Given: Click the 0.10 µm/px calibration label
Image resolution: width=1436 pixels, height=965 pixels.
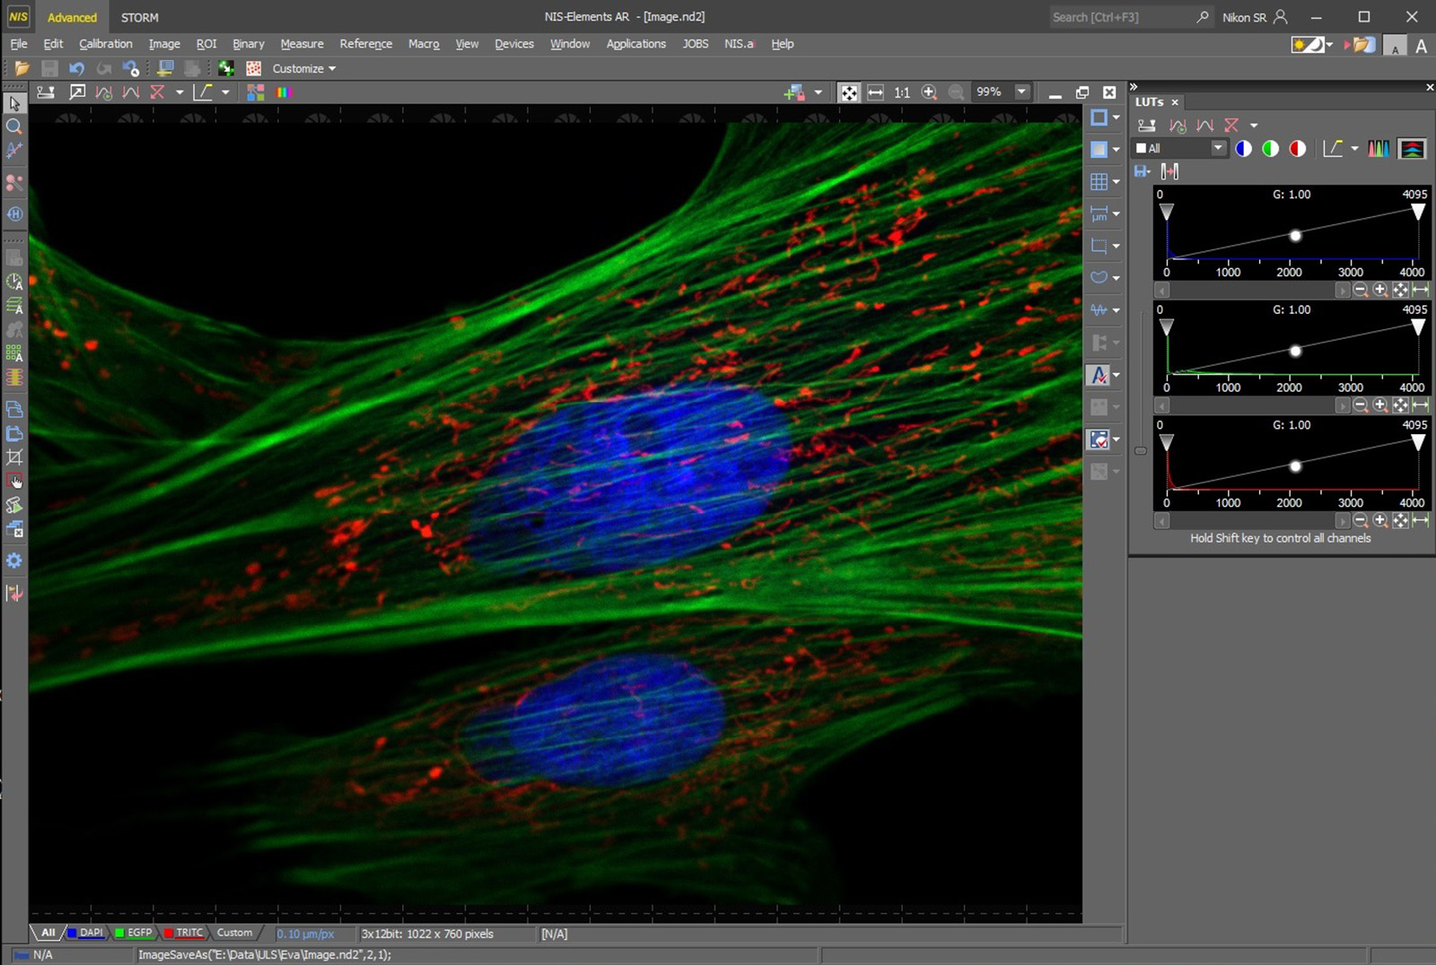Looking at the screenshot, I should tap(305, 934).
